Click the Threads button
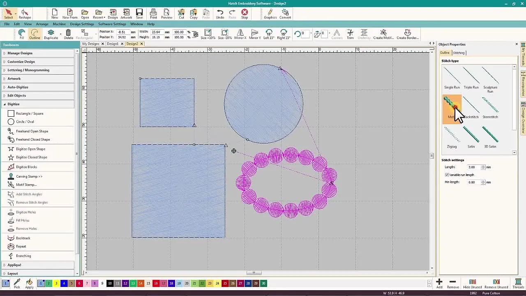This screenshot has height=296, width=526. [x=518, y=284]
